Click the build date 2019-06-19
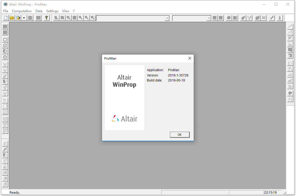Screen dimensions: 296x196 (177, 80)
